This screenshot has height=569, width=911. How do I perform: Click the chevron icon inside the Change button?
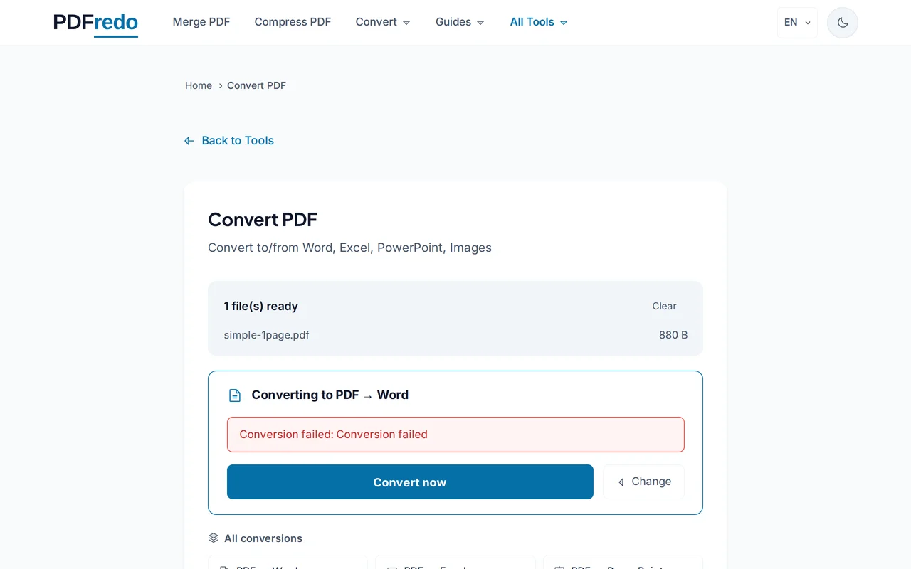621,482
